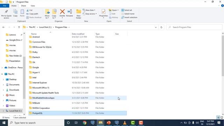Select the Git folder

tap(78, 62)
